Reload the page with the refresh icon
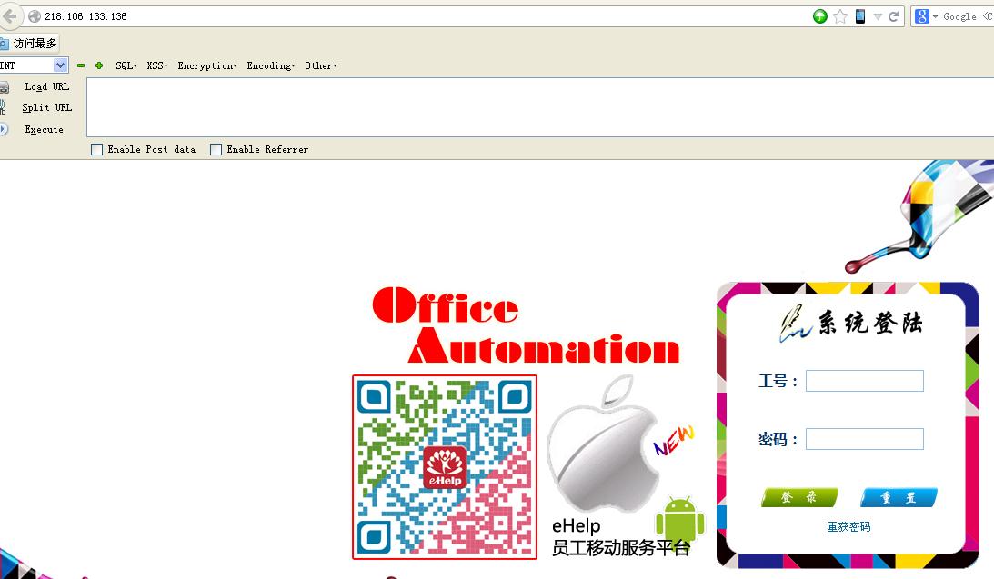 (894, 16)
